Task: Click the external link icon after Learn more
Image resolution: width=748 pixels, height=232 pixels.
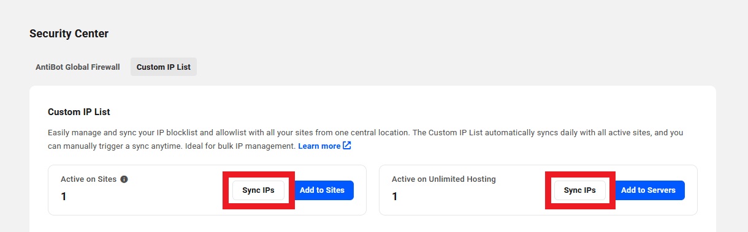Action: 347,146
